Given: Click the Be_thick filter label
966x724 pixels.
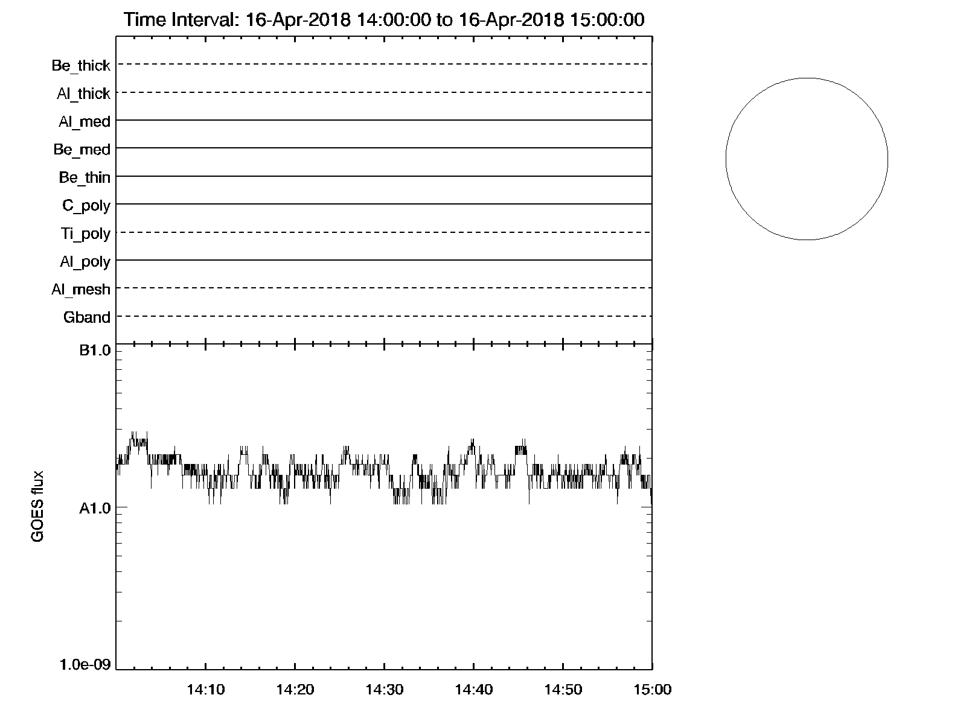Looking at the screenshot, I should click(81, 66).
